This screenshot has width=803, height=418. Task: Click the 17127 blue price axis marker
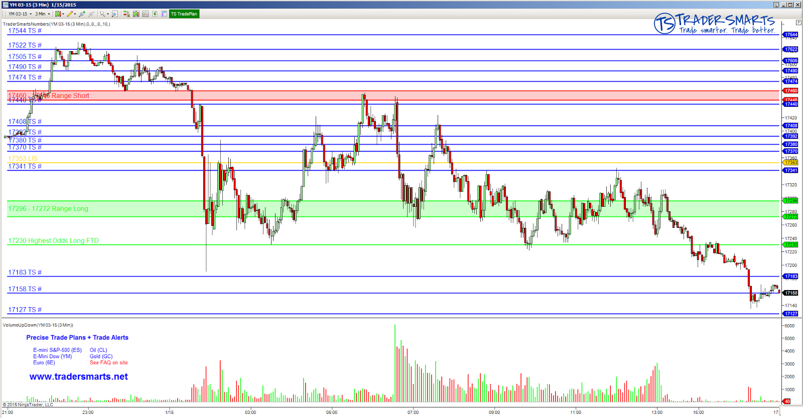point(791,314)
